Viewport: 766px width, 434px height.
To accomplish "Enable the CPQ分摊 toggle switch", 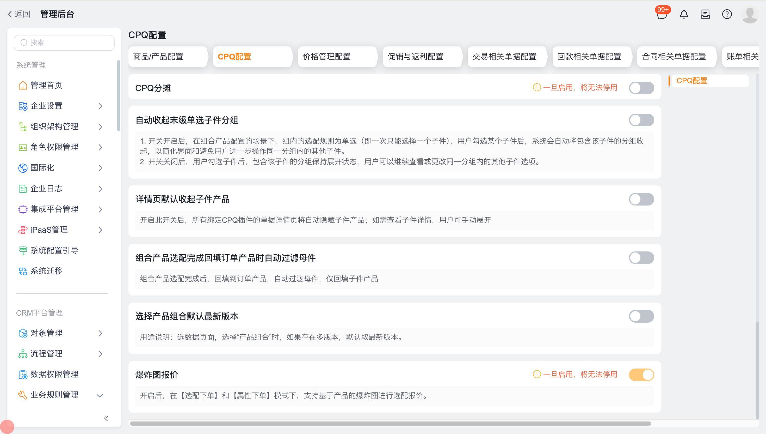I will click(641, 88).
